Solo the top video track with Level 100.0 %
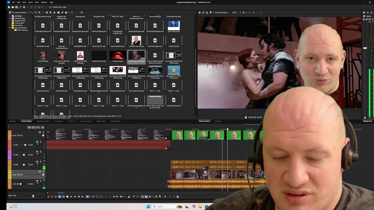 point(43,132)
